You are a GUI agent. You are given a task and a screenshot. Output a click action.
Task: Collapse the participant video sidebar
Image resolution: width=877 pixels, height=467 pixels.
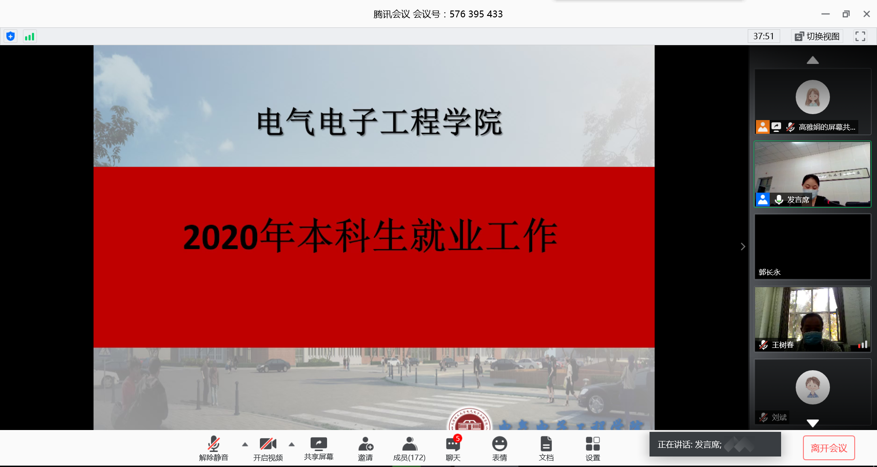(743, 247)
